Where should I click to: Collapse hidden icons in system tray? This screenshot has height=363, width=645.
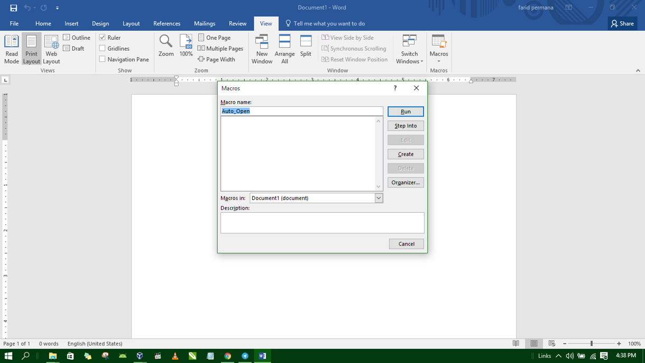[559, 356]
